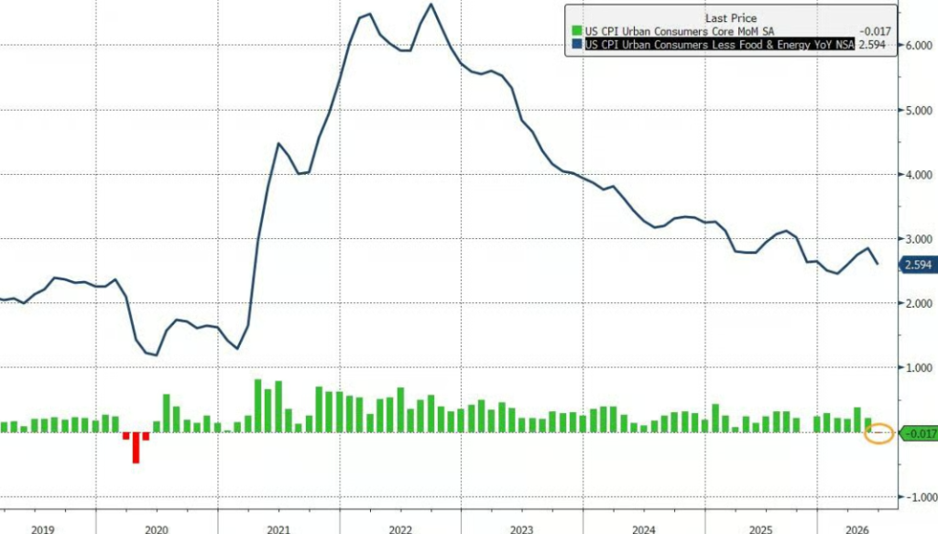Click the 4.000 y-axis label

pos(919,175)
